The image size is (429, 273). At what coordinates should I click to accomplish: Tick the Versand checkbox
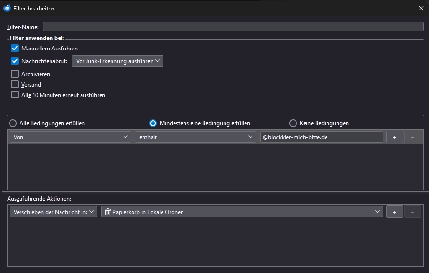[15, 84]
